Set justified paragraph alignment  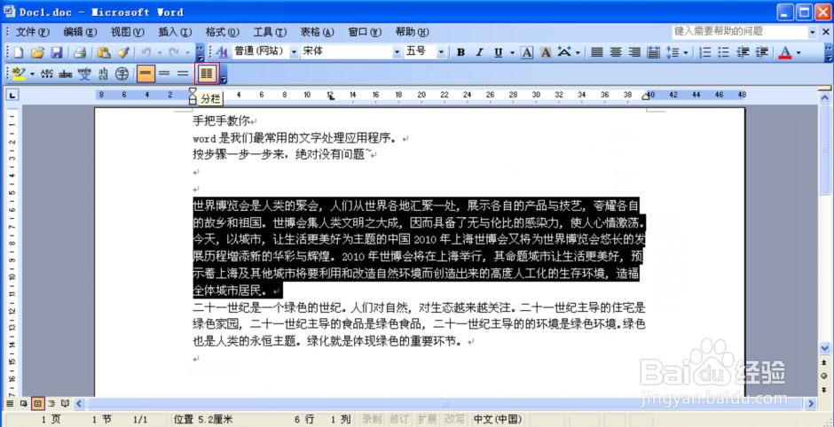coord(597,52)
